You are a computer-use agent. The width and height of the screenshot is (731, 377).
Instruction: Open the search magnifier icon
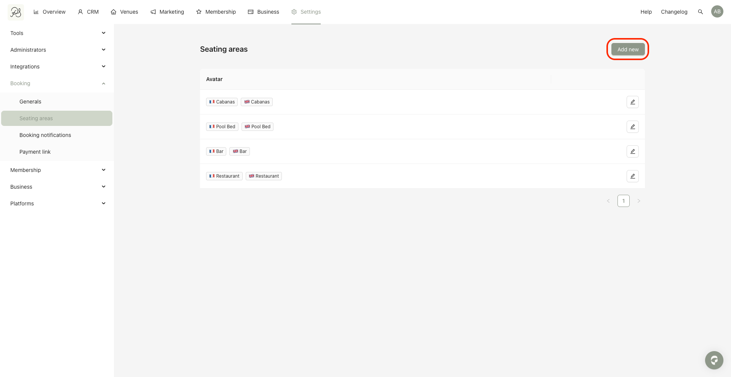click(700, 12)
